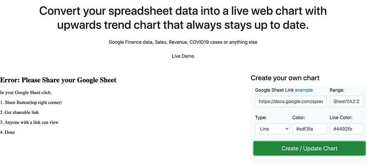Click the Color hex value field
This screenshot has width=367, height=164.
309,129
